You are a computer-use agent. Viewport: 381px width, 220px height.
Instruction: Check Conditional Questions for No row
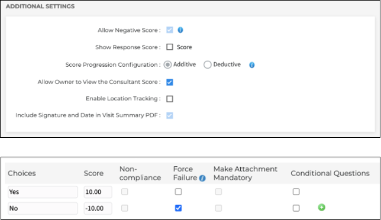click(x=296, y=208)
